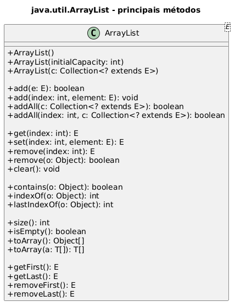This screenshot has width=235, height=307.
Task: Select the removeLast(): E method
Action: pos(41,294)
